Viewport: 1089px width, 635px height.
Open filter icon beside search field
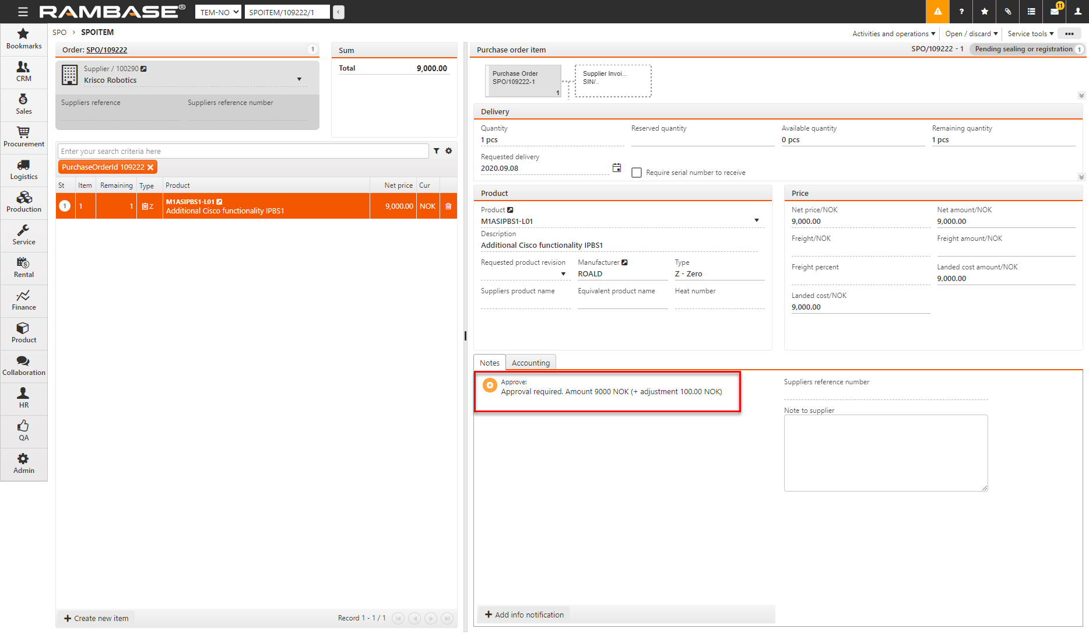tap(436, 151)
